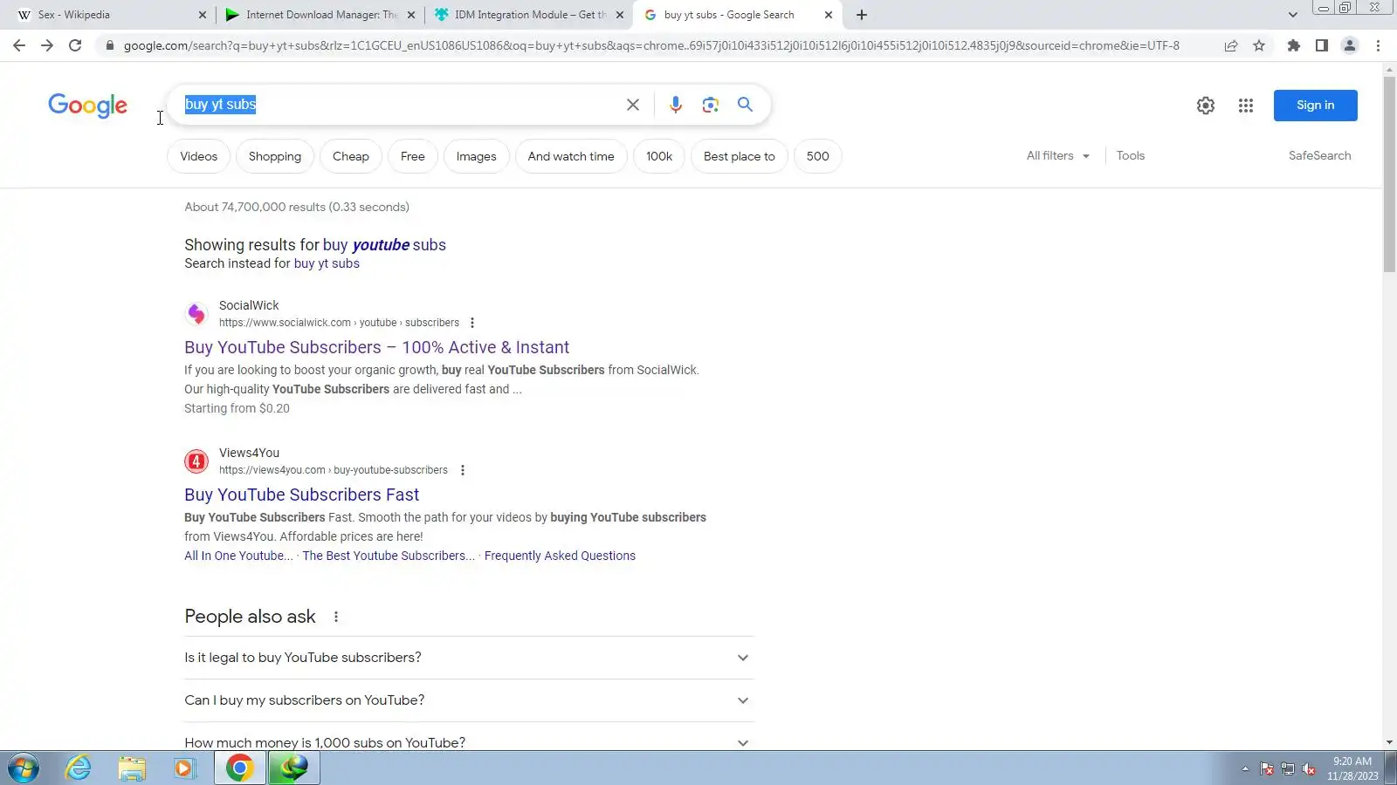Click the browser address bar URL
1397x785 pixels.
coord(651,45)
